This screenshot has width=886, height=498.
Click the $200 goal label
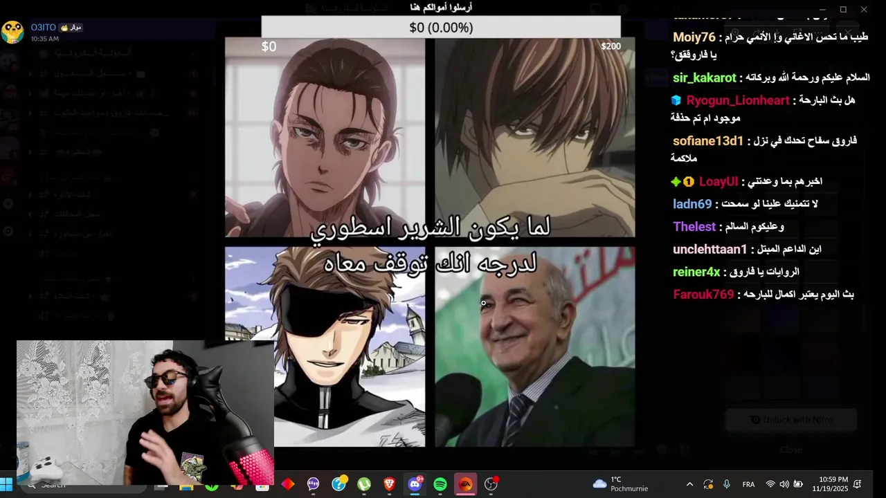pos(611,46)
